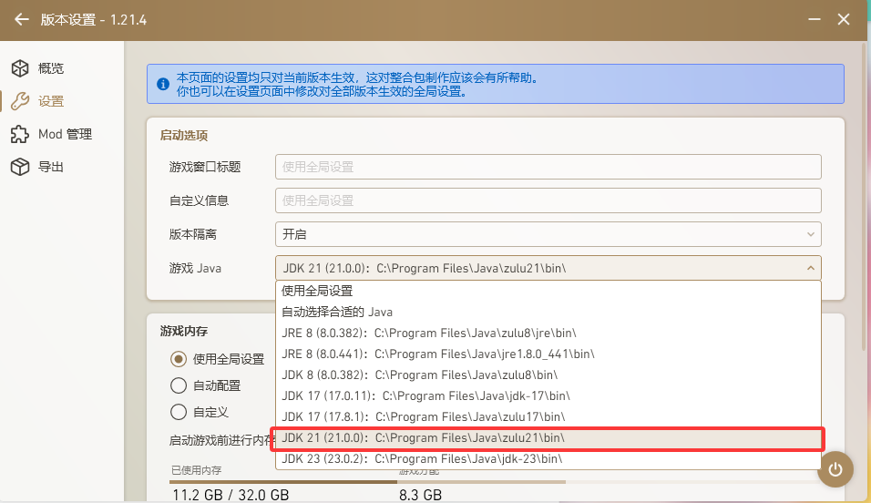Select JRE 8 (8.0.441) jre1.8.0_441

548,354
